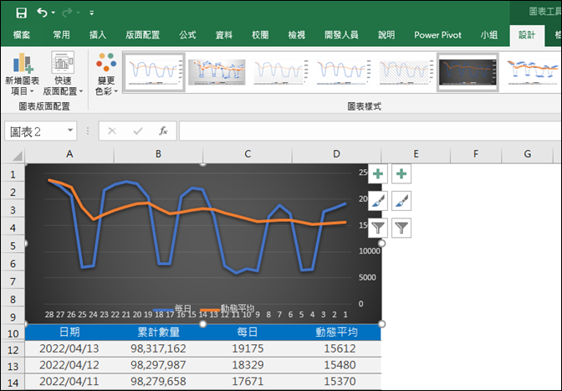Open 快速版面配置 menu
The width and height of the screenshot is (562, 391).
(x=63, y=74)
